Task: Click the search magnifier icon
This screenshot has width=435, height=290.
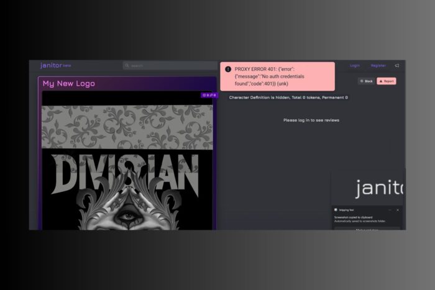Action: point(126,65)
